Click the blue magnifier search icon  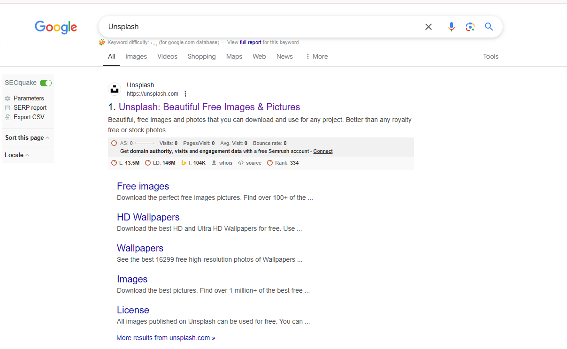pyautogui.click(x=489, y=27)
